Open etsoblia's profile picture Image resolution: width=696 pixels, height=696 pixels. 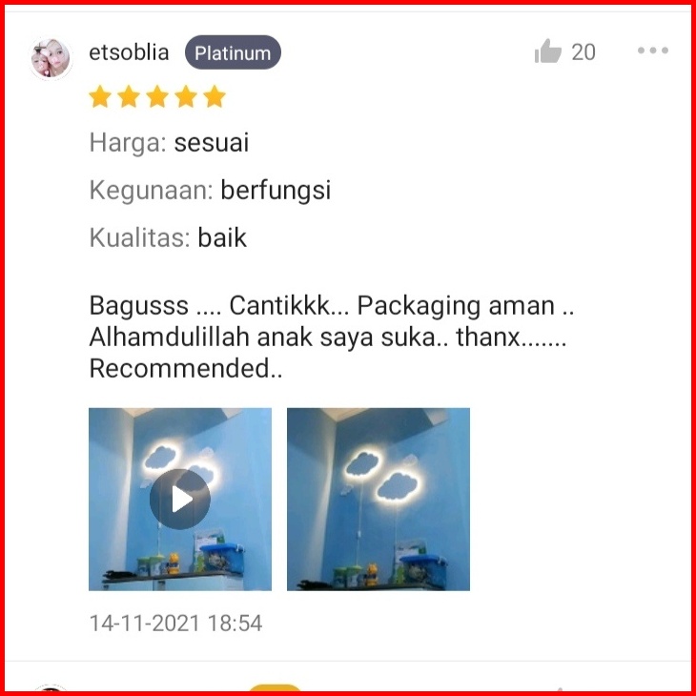point(51,58)
